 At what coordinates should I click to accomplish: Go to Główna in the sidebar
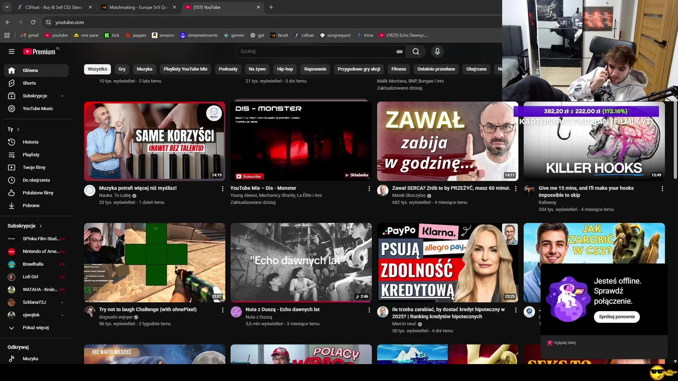coord(36,70)
